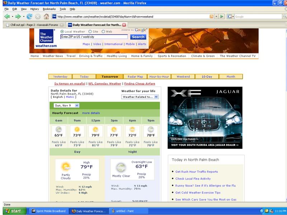The height and width of the screenshot is (215, 287).
Task: Select the Site radio button
Action: click(90, 32)
